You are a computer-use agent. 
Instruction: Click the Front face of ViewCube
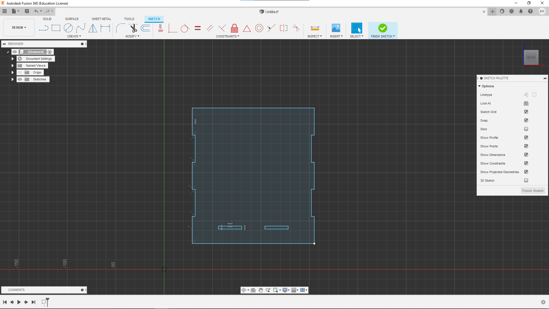click(531, 58)
